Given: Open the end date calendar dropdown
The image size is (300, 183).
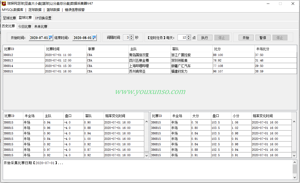Looking at the screenshot, I should coord(94,38).
